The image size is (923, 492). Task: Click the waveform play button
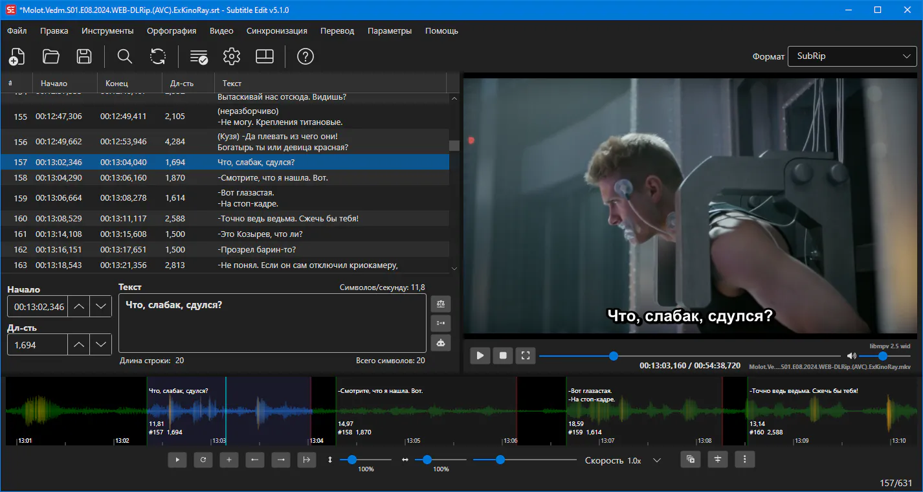[177, 460]
